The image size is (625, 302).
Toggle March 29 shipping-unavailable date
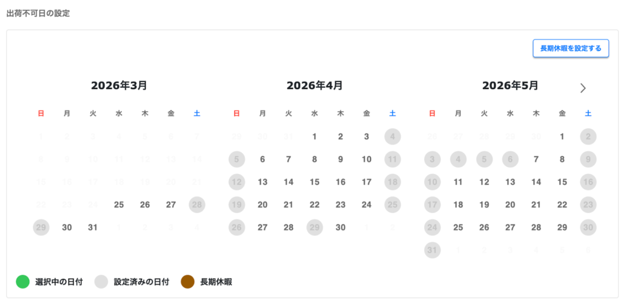pyautogui.click(x=41, y=228)
